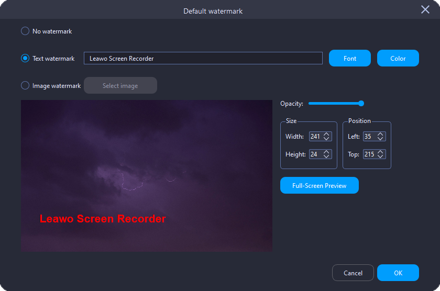Open the Color picker button
440x291 pixels.
(x=398, y=58)
